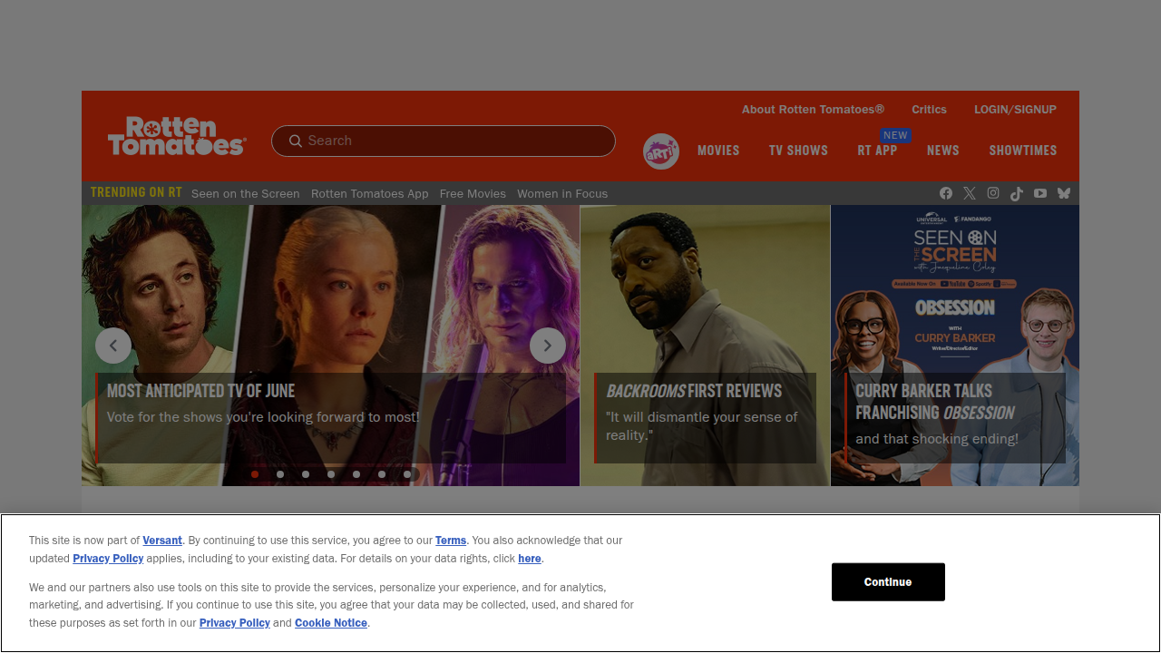Select the sixth carousel dot
1161x653 pixels.
click(x=382, y=474)
